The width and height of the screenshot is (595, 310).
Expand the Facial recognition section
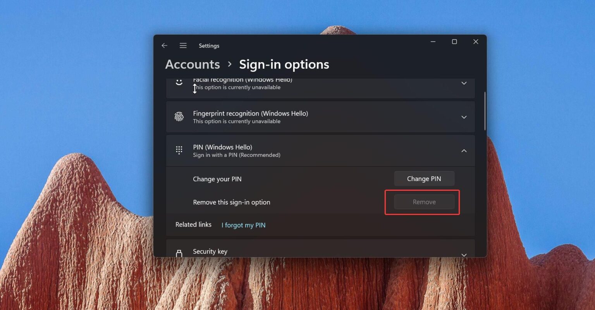coord(464,83)
